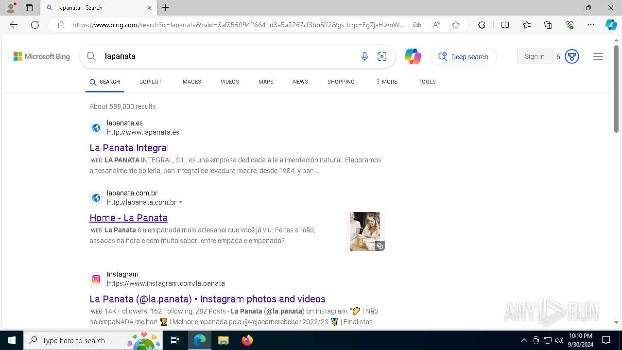Screen dimensions: 622x350
Task: Close the lapanata - Search tab
Action: [x=149, y=8]
